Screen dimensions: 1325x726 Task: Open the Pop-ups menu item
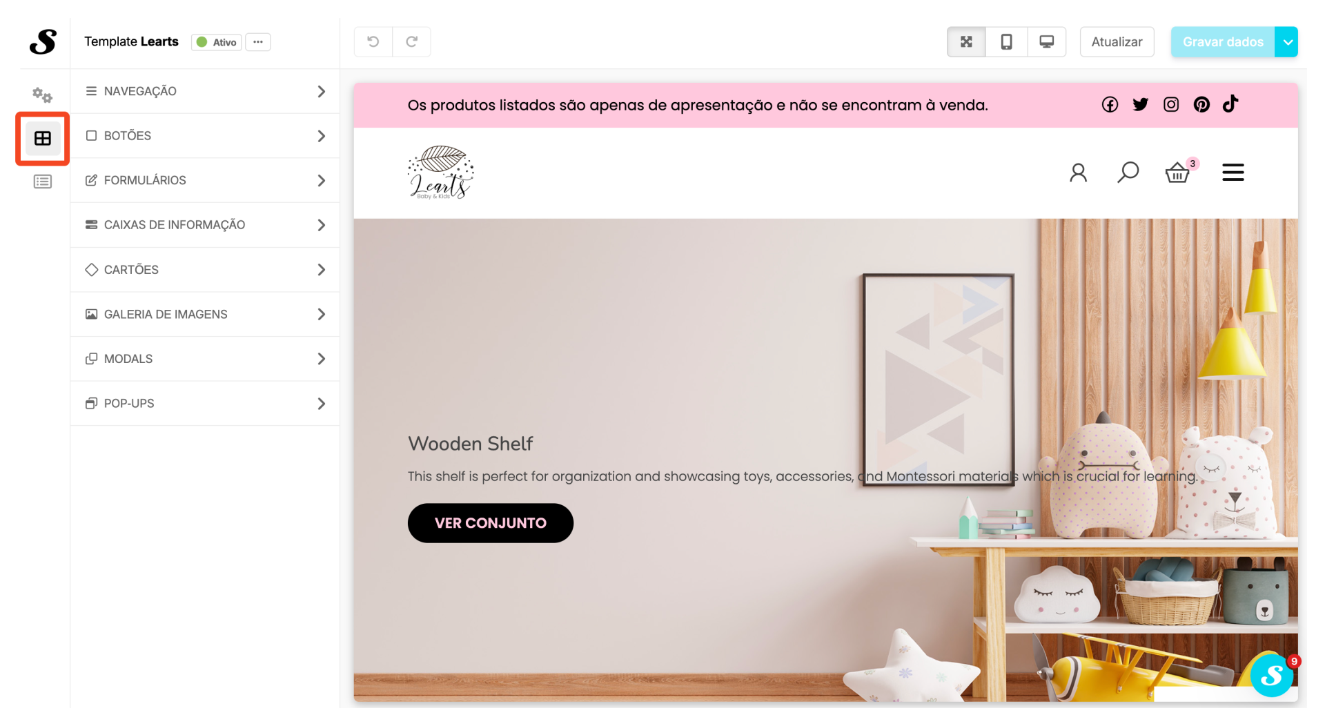(205, 403)
